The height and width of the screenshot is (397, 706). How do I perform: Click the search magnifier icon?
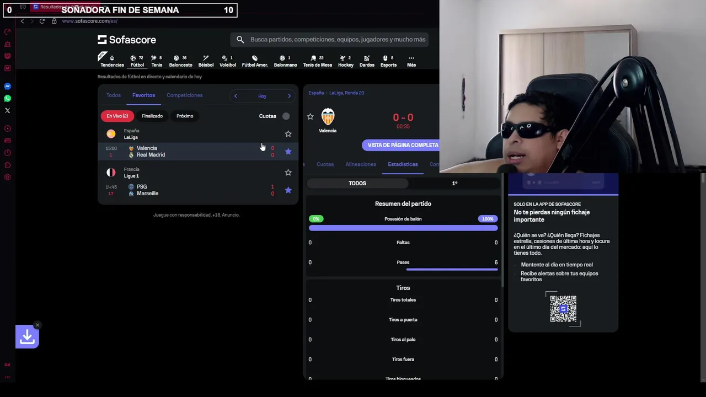pyautogui.click(x=240, y=40)
